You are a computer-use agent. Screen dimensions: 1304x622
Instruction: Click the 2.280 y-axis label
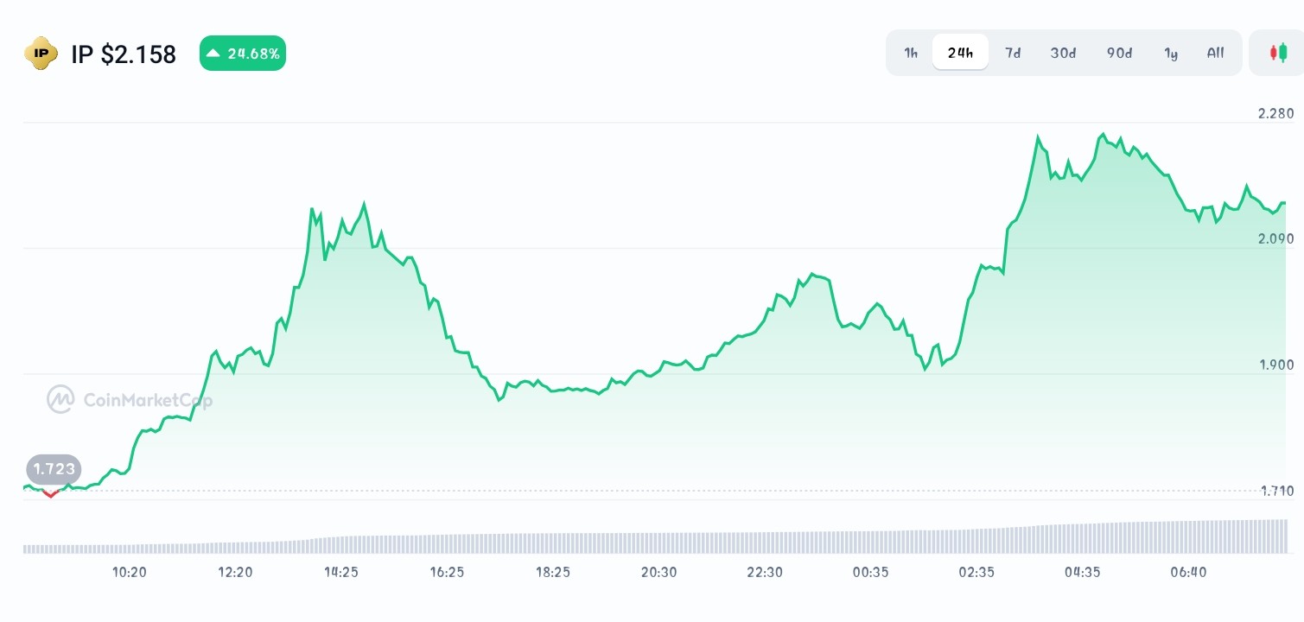point(1275,113)
